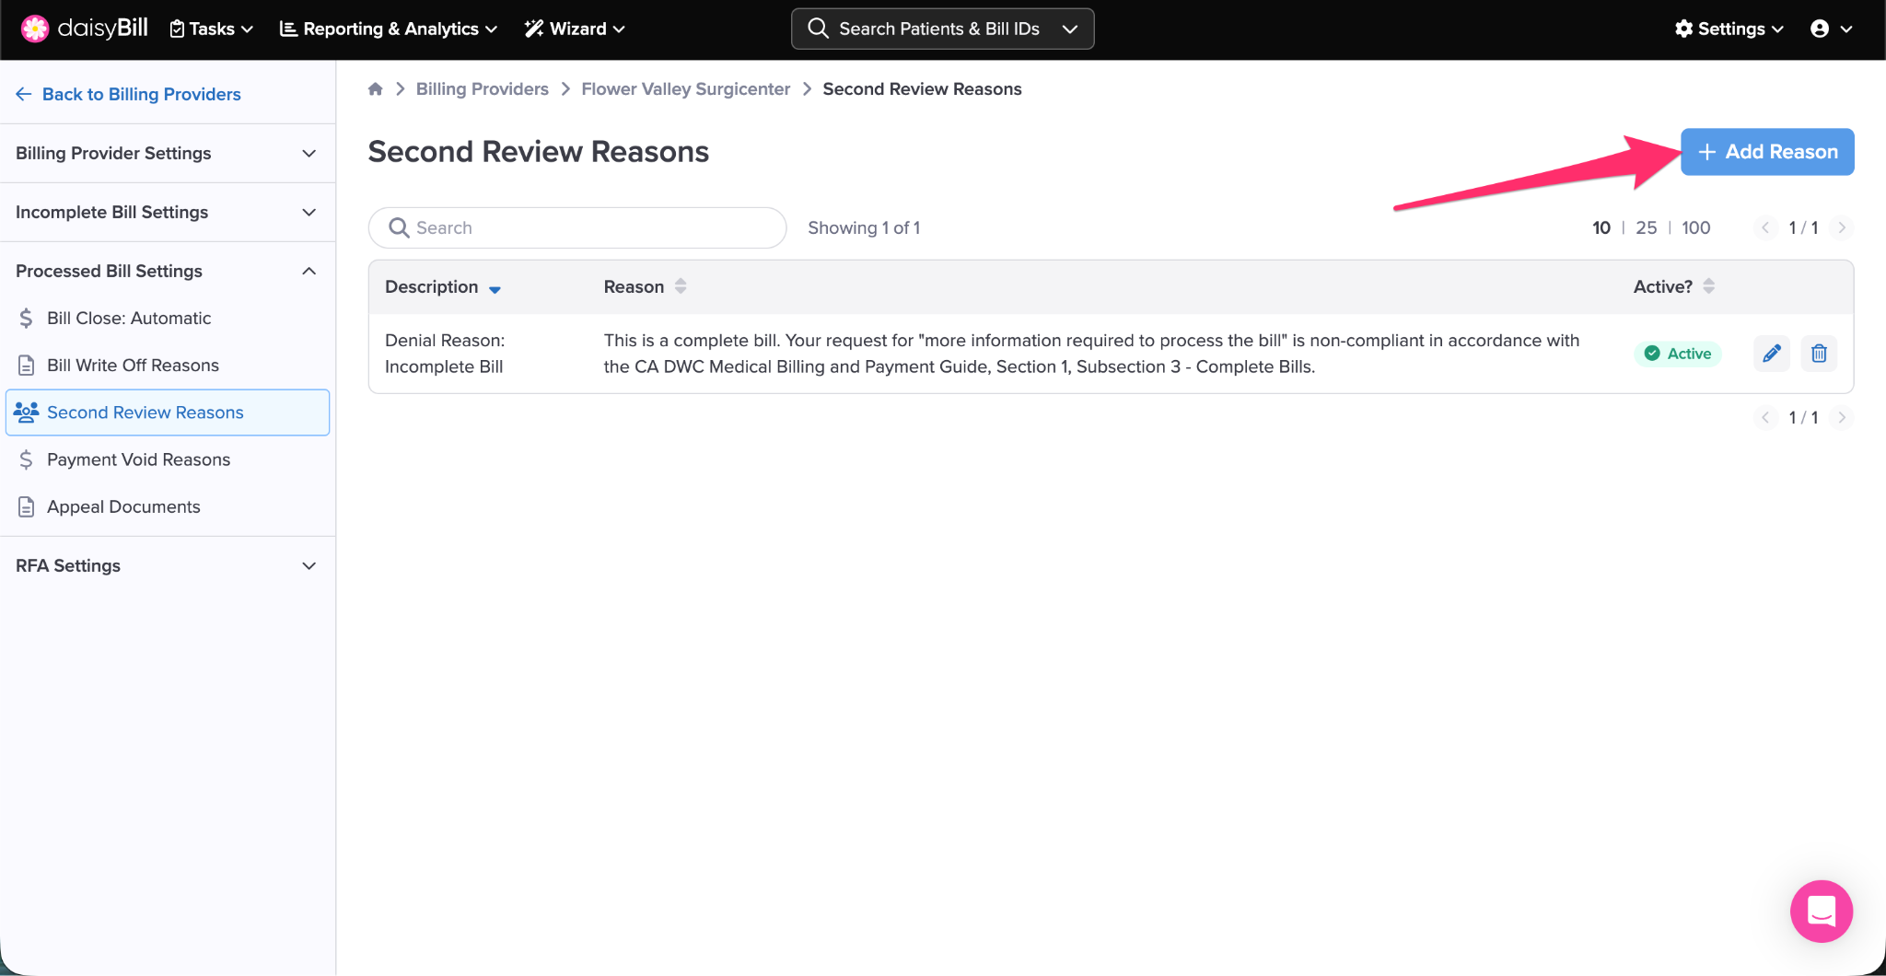Open Reporting & Analytics menu
The width and height of the screenshot is (1886, 976).
point(389,29)
